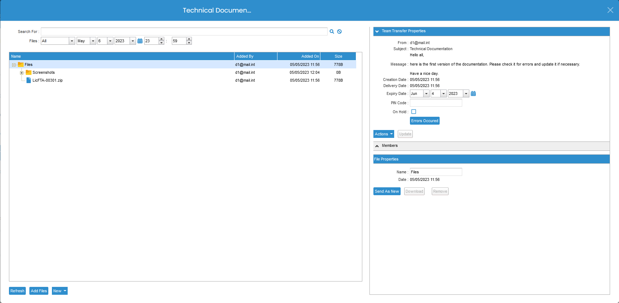This screenshot has width=619, height=303.
Task: Click the Download button
Action: point(414,191)
